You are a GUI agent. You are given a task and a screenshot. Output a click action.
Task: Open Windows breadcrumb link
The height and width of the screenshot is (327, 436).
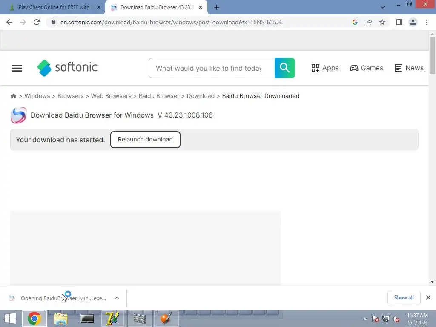pyautogui.click(x=37, y=96)
